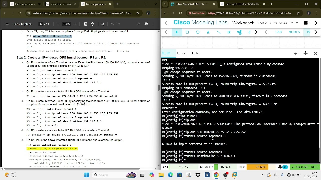Rotate the PDF counterclockwise
321x180 pixels.
92,24
